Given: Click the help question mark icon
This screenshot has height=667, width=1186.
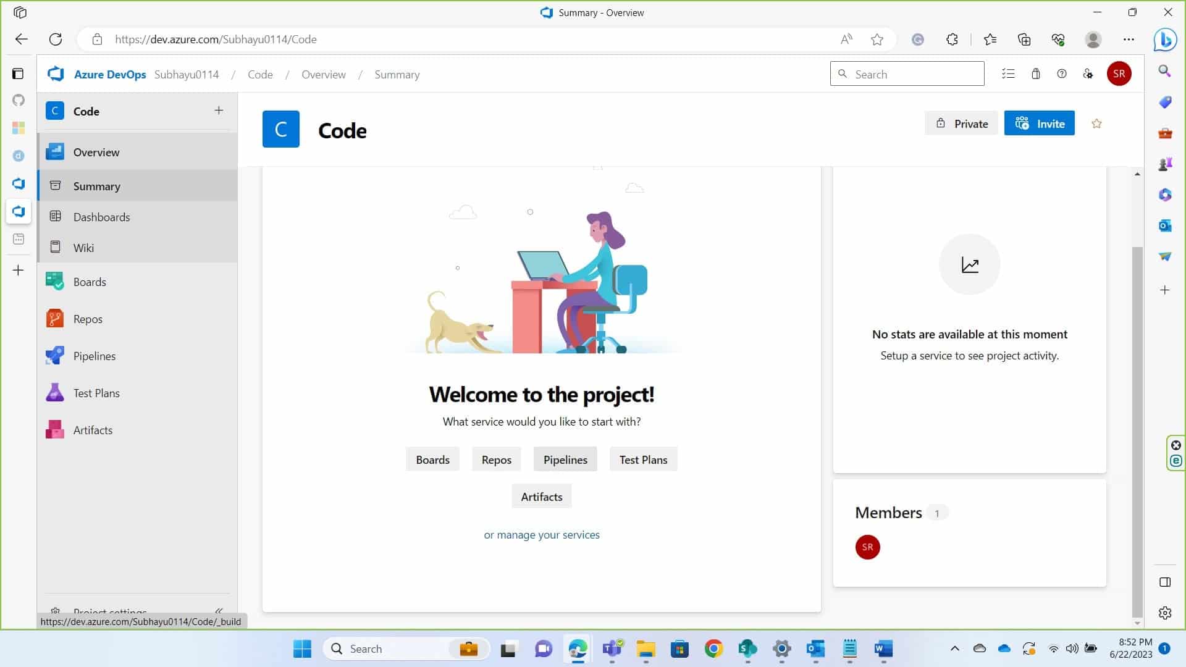Looking at the screenshot, I should [x=1062, y=74].
